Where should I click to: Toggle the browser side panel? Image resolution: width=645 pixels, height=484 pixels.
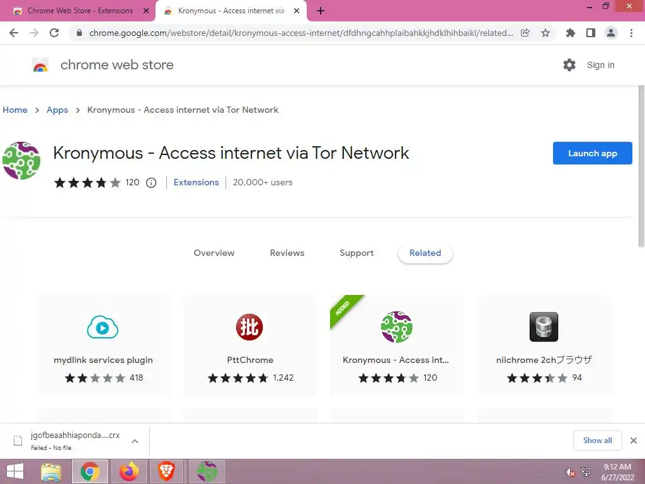pyautogui.click(x=591, y=33)
